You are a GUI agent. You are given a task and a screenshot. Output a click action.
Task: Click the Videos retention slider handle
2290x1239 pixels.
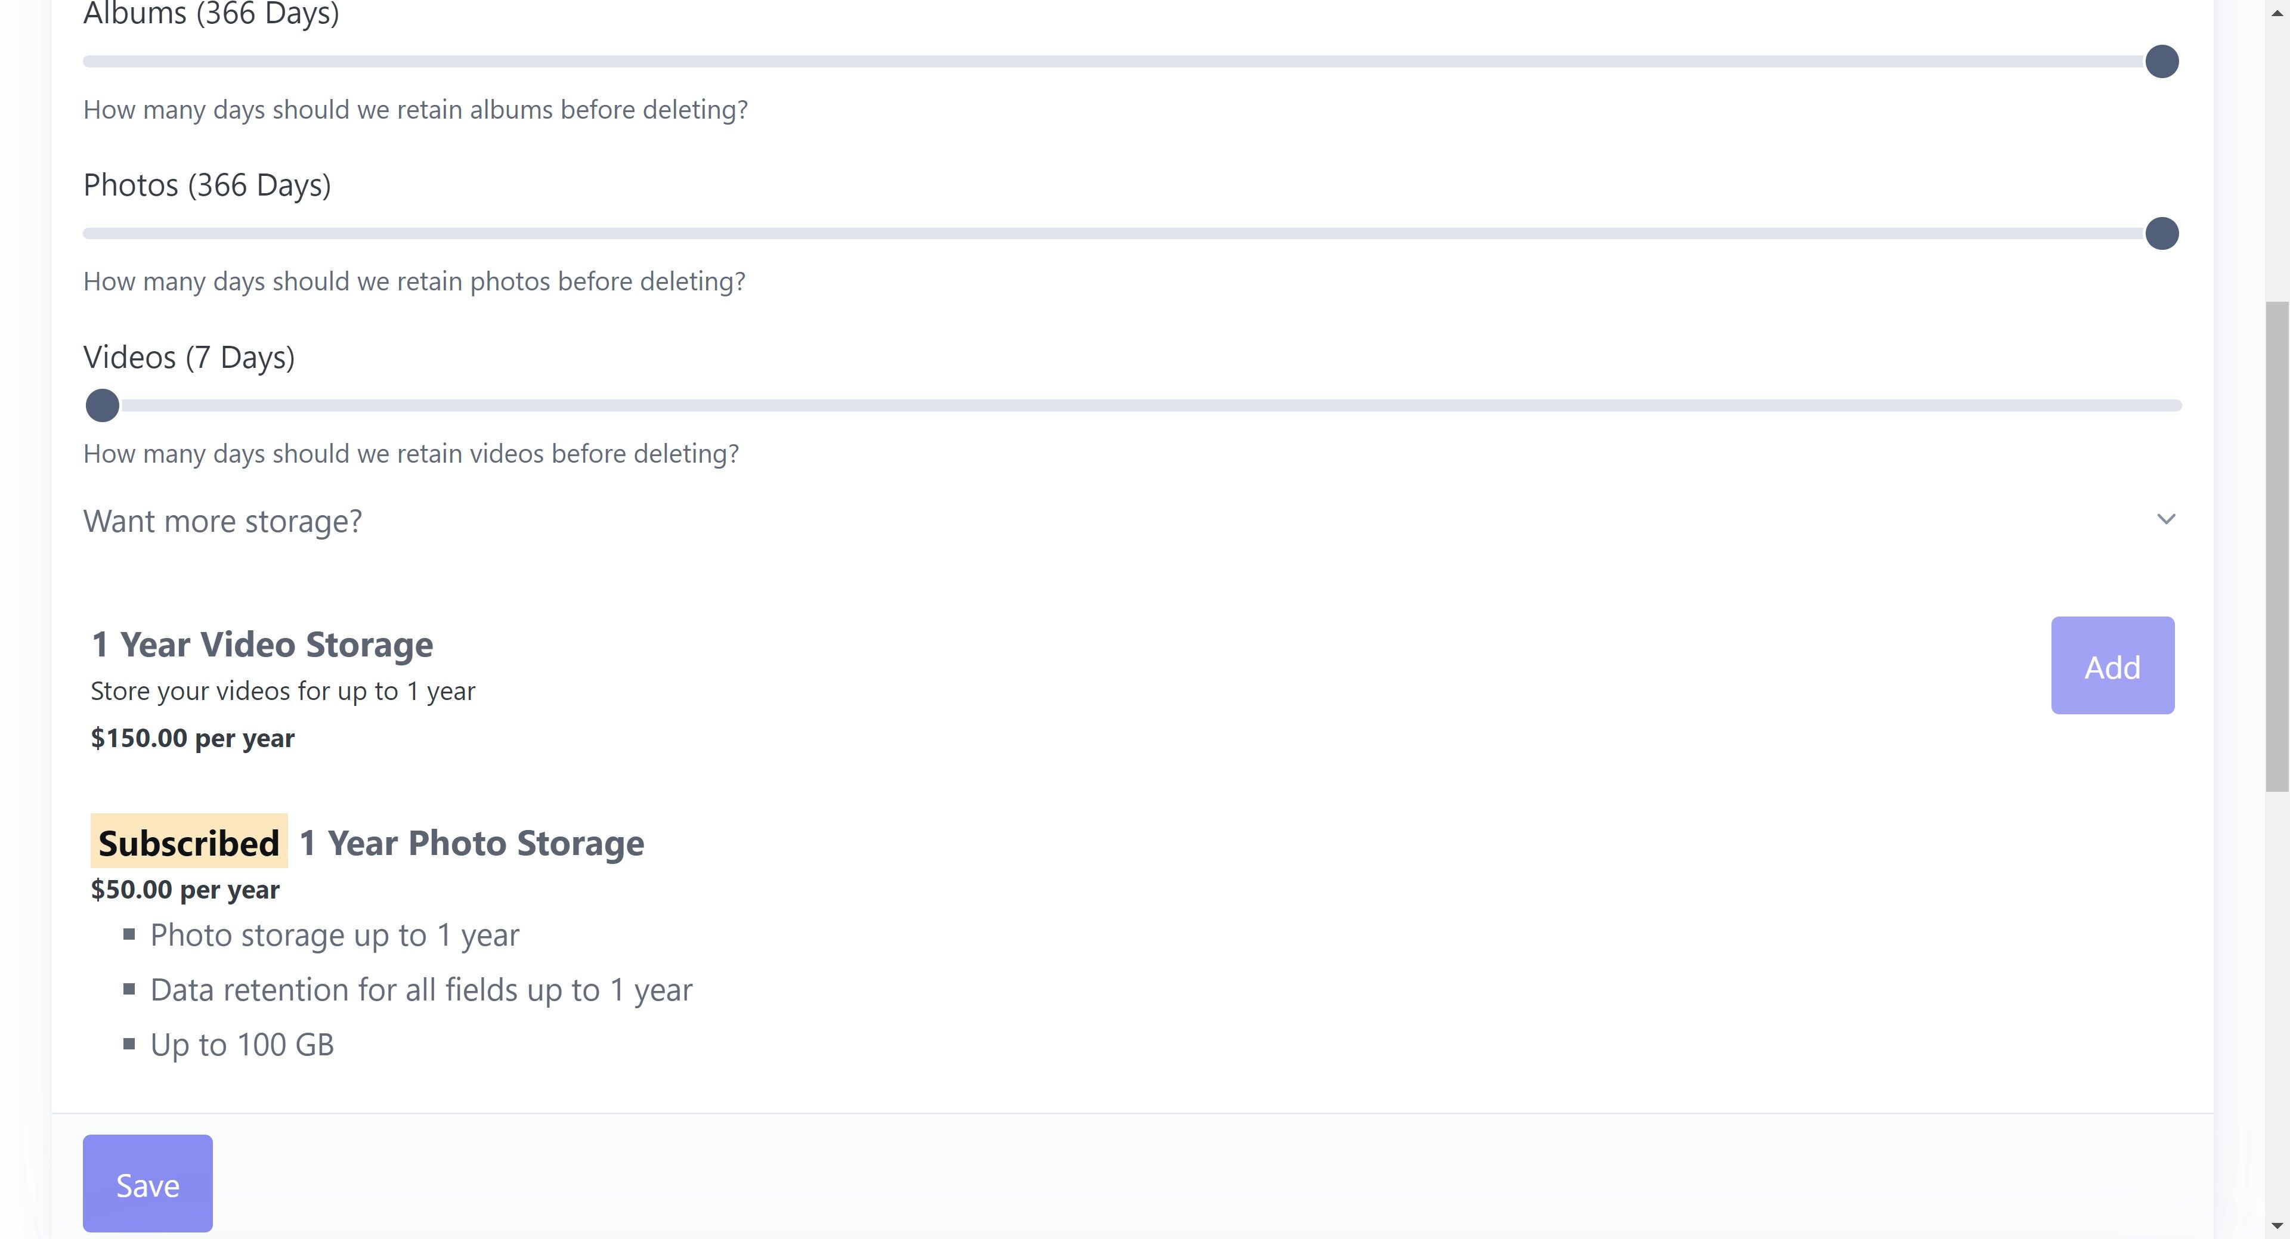(x=102, y=405)
